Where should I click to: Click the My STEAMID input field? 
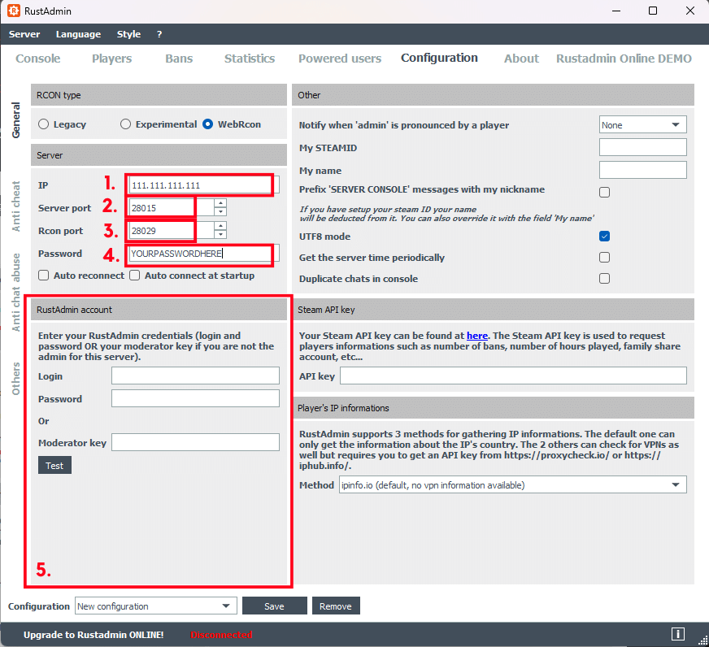(x=642, y=147)
